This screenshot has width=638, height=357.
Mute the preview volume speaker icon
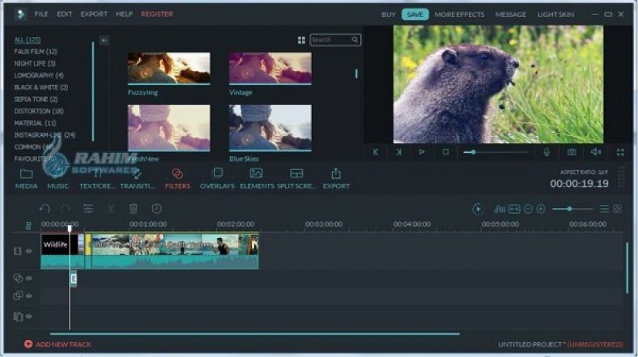(595, 151)
